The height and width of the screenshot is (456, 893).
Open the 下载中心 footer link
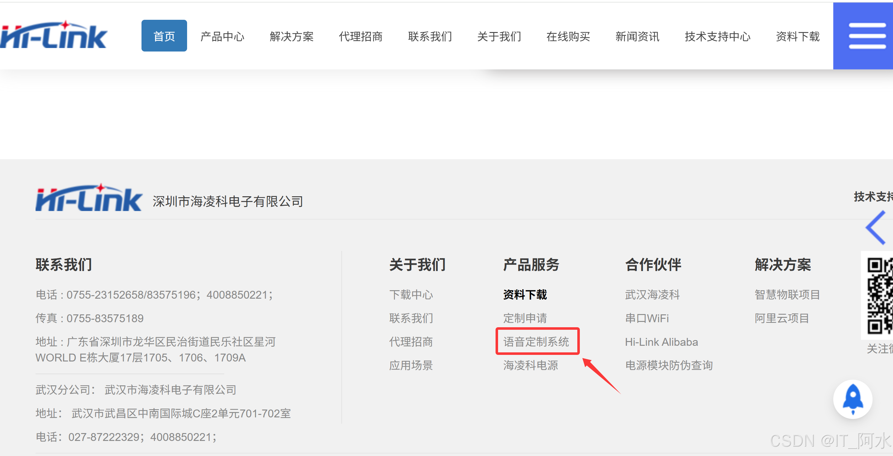411,295
